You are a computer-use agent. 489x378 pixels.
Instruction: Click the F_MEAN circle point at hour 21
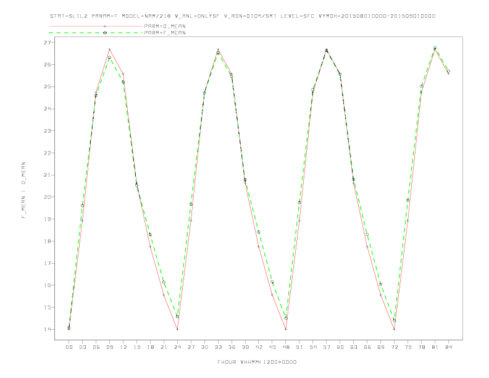[164, 282]
